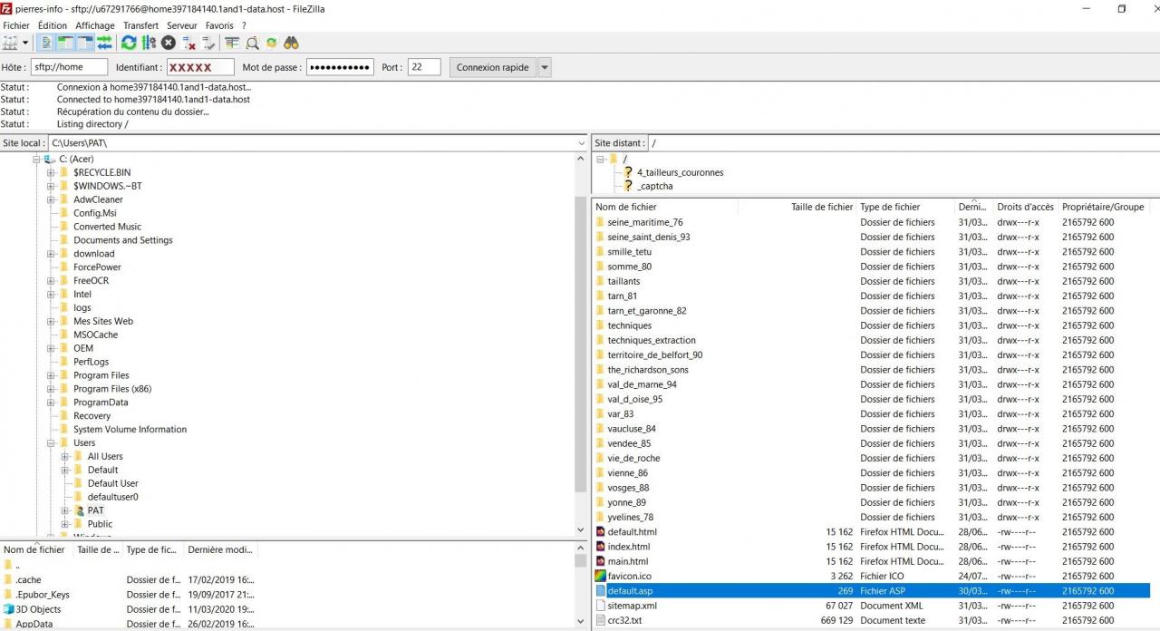Open the Édition menu
Screen dimensions: 1160x631
(x=53, y=25)
